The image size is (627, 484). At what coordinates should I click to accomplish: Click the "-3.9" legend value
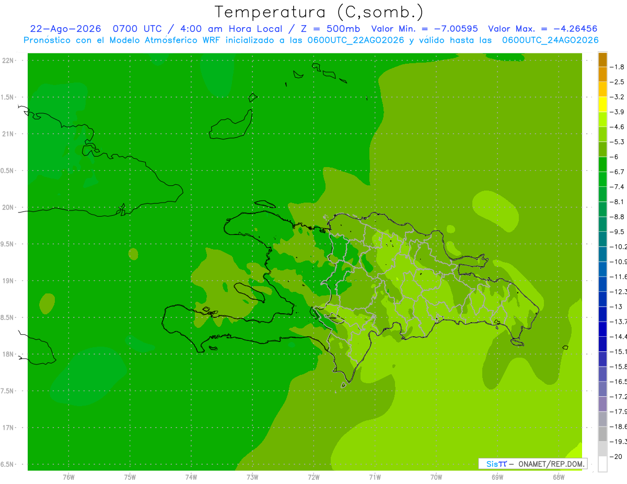pyautogui.click(x=618, y=112)
